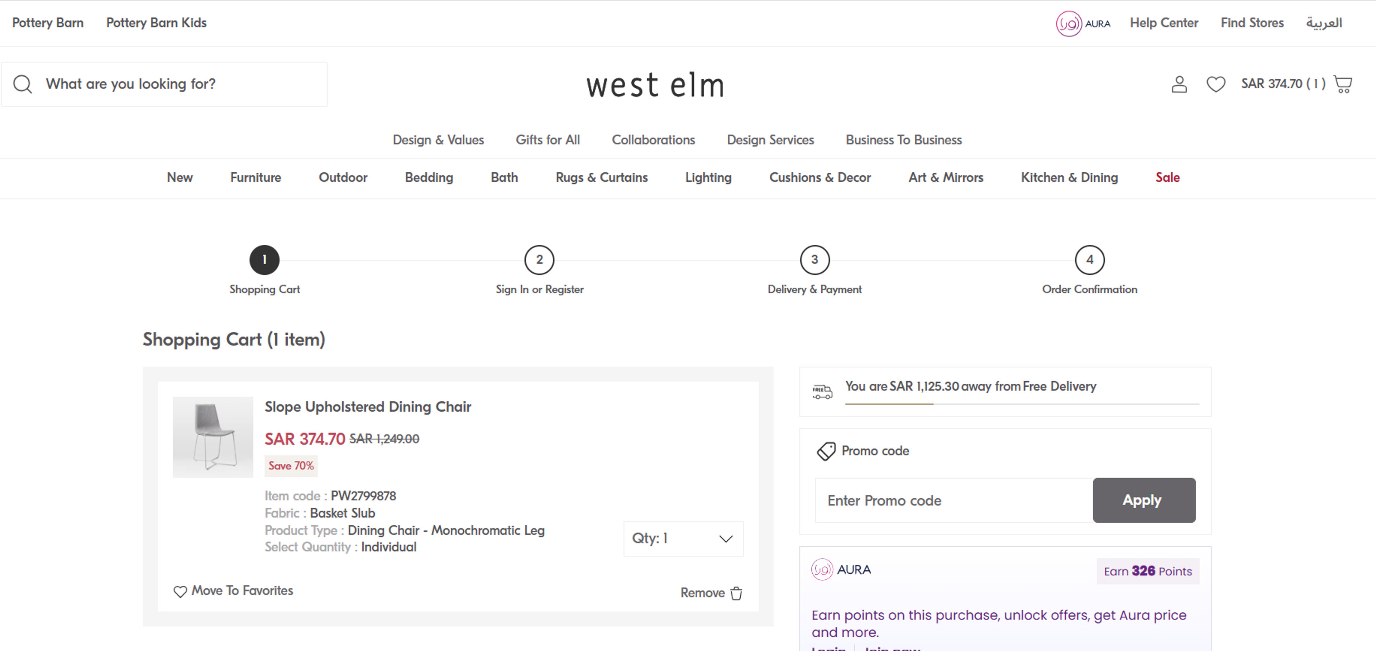Open the Lighting menu

pos(708,177)
